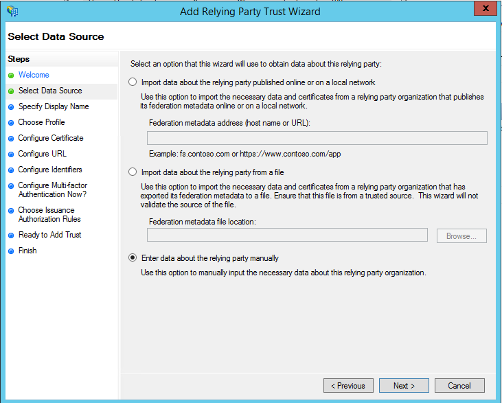The image size is (502, 403).
Task: Click the blue bullet beside Configure Identifiers
Action: [11, 170]
